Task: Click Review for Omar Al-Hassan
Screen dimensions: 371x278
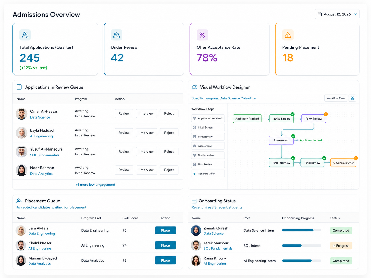Action: (x=124, y=114)
